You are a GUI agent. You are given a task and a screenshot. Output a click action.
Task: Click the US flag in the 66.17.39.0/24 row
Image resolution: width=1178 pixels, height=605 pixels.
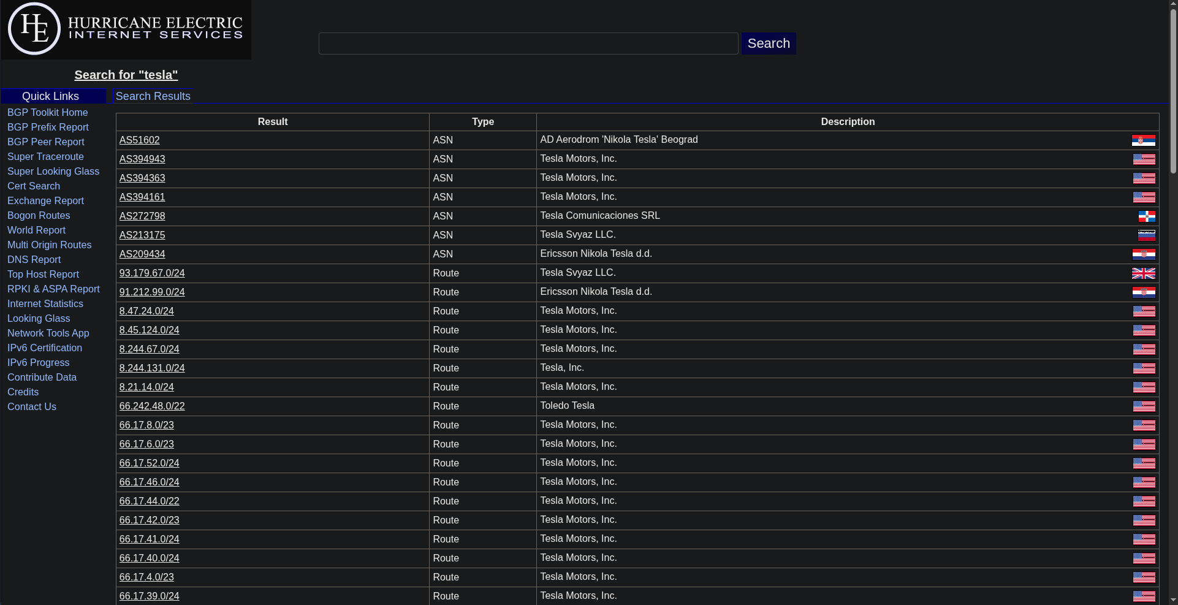[x=1144, y=596]
